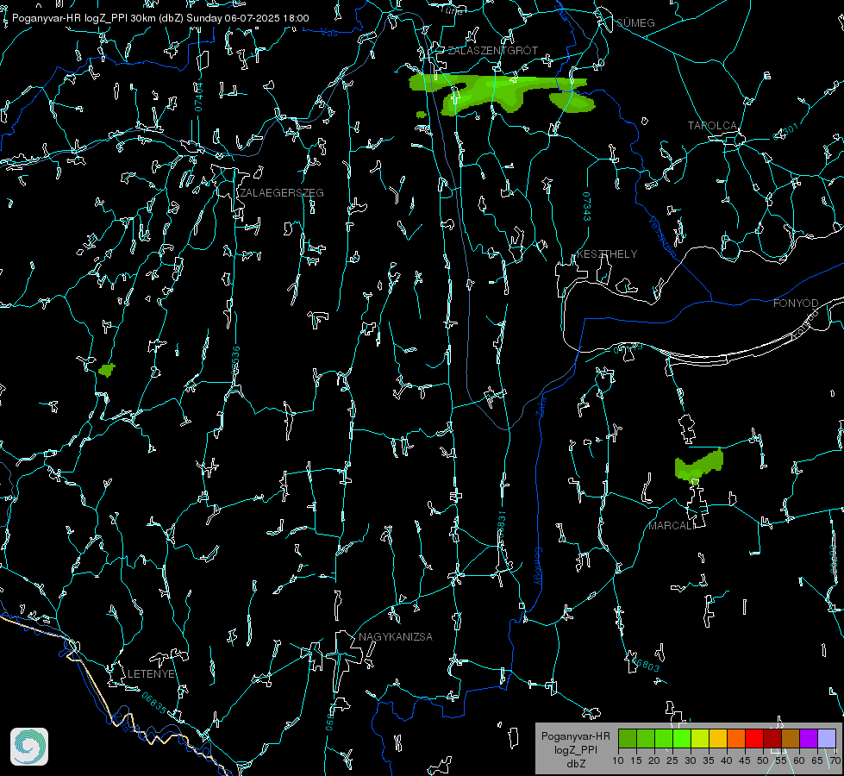Choose the 45-50 dBZ red swatch

[x=754, y=739]
